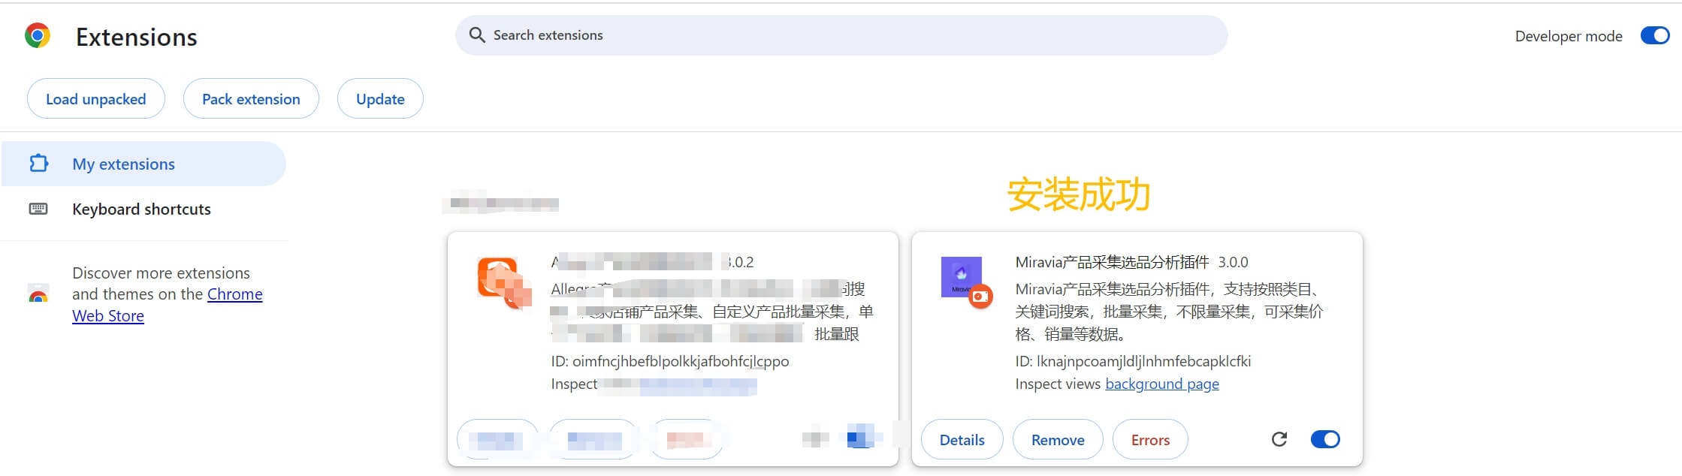Click the Developer mode label text
The height and width of the screenshot is (476, 1682).
point(1569,36)
